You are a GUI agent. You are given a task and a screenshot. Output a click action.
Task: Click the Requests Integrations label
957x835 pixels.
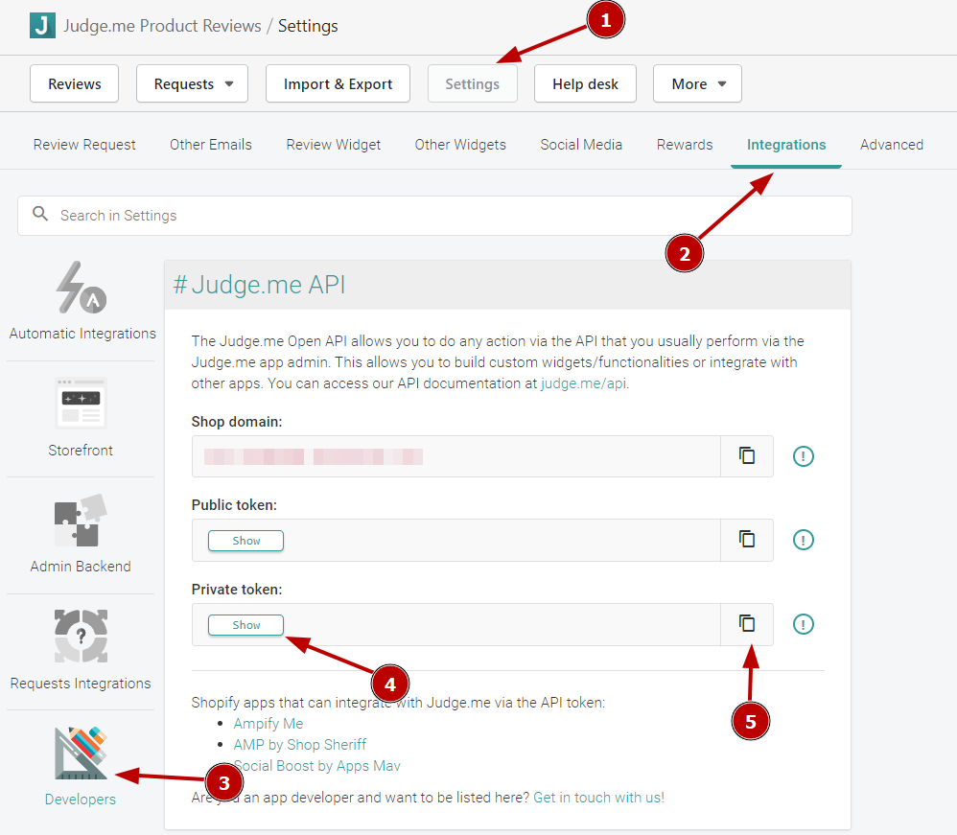click(81, 683)
